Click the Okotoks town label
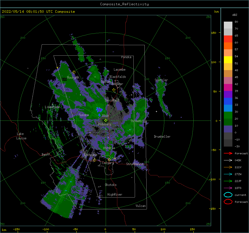The height and width of the screenshot is (233, 249). click(111, 185)
